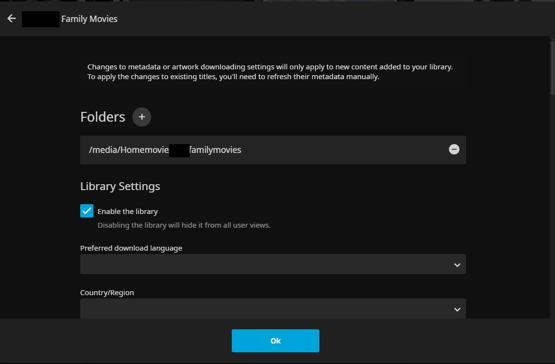Viewport: 555px width, 364px height.
Task: Click the Library Settings heading
Action: [x=120, y=187]
